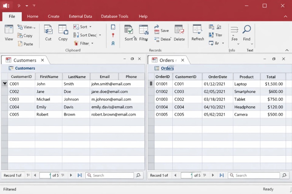Open the Filter dropdown in Clipboard group
Viewport: 292px width, 194px height.
[92, 43]
